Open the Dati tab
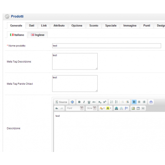 click(32, 26)
